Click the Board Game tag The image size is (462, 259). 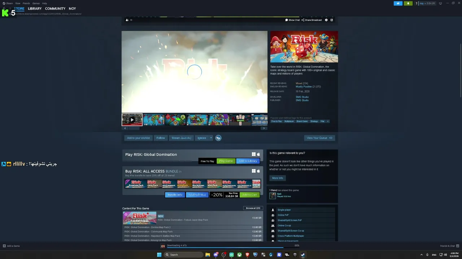point(302,121)
